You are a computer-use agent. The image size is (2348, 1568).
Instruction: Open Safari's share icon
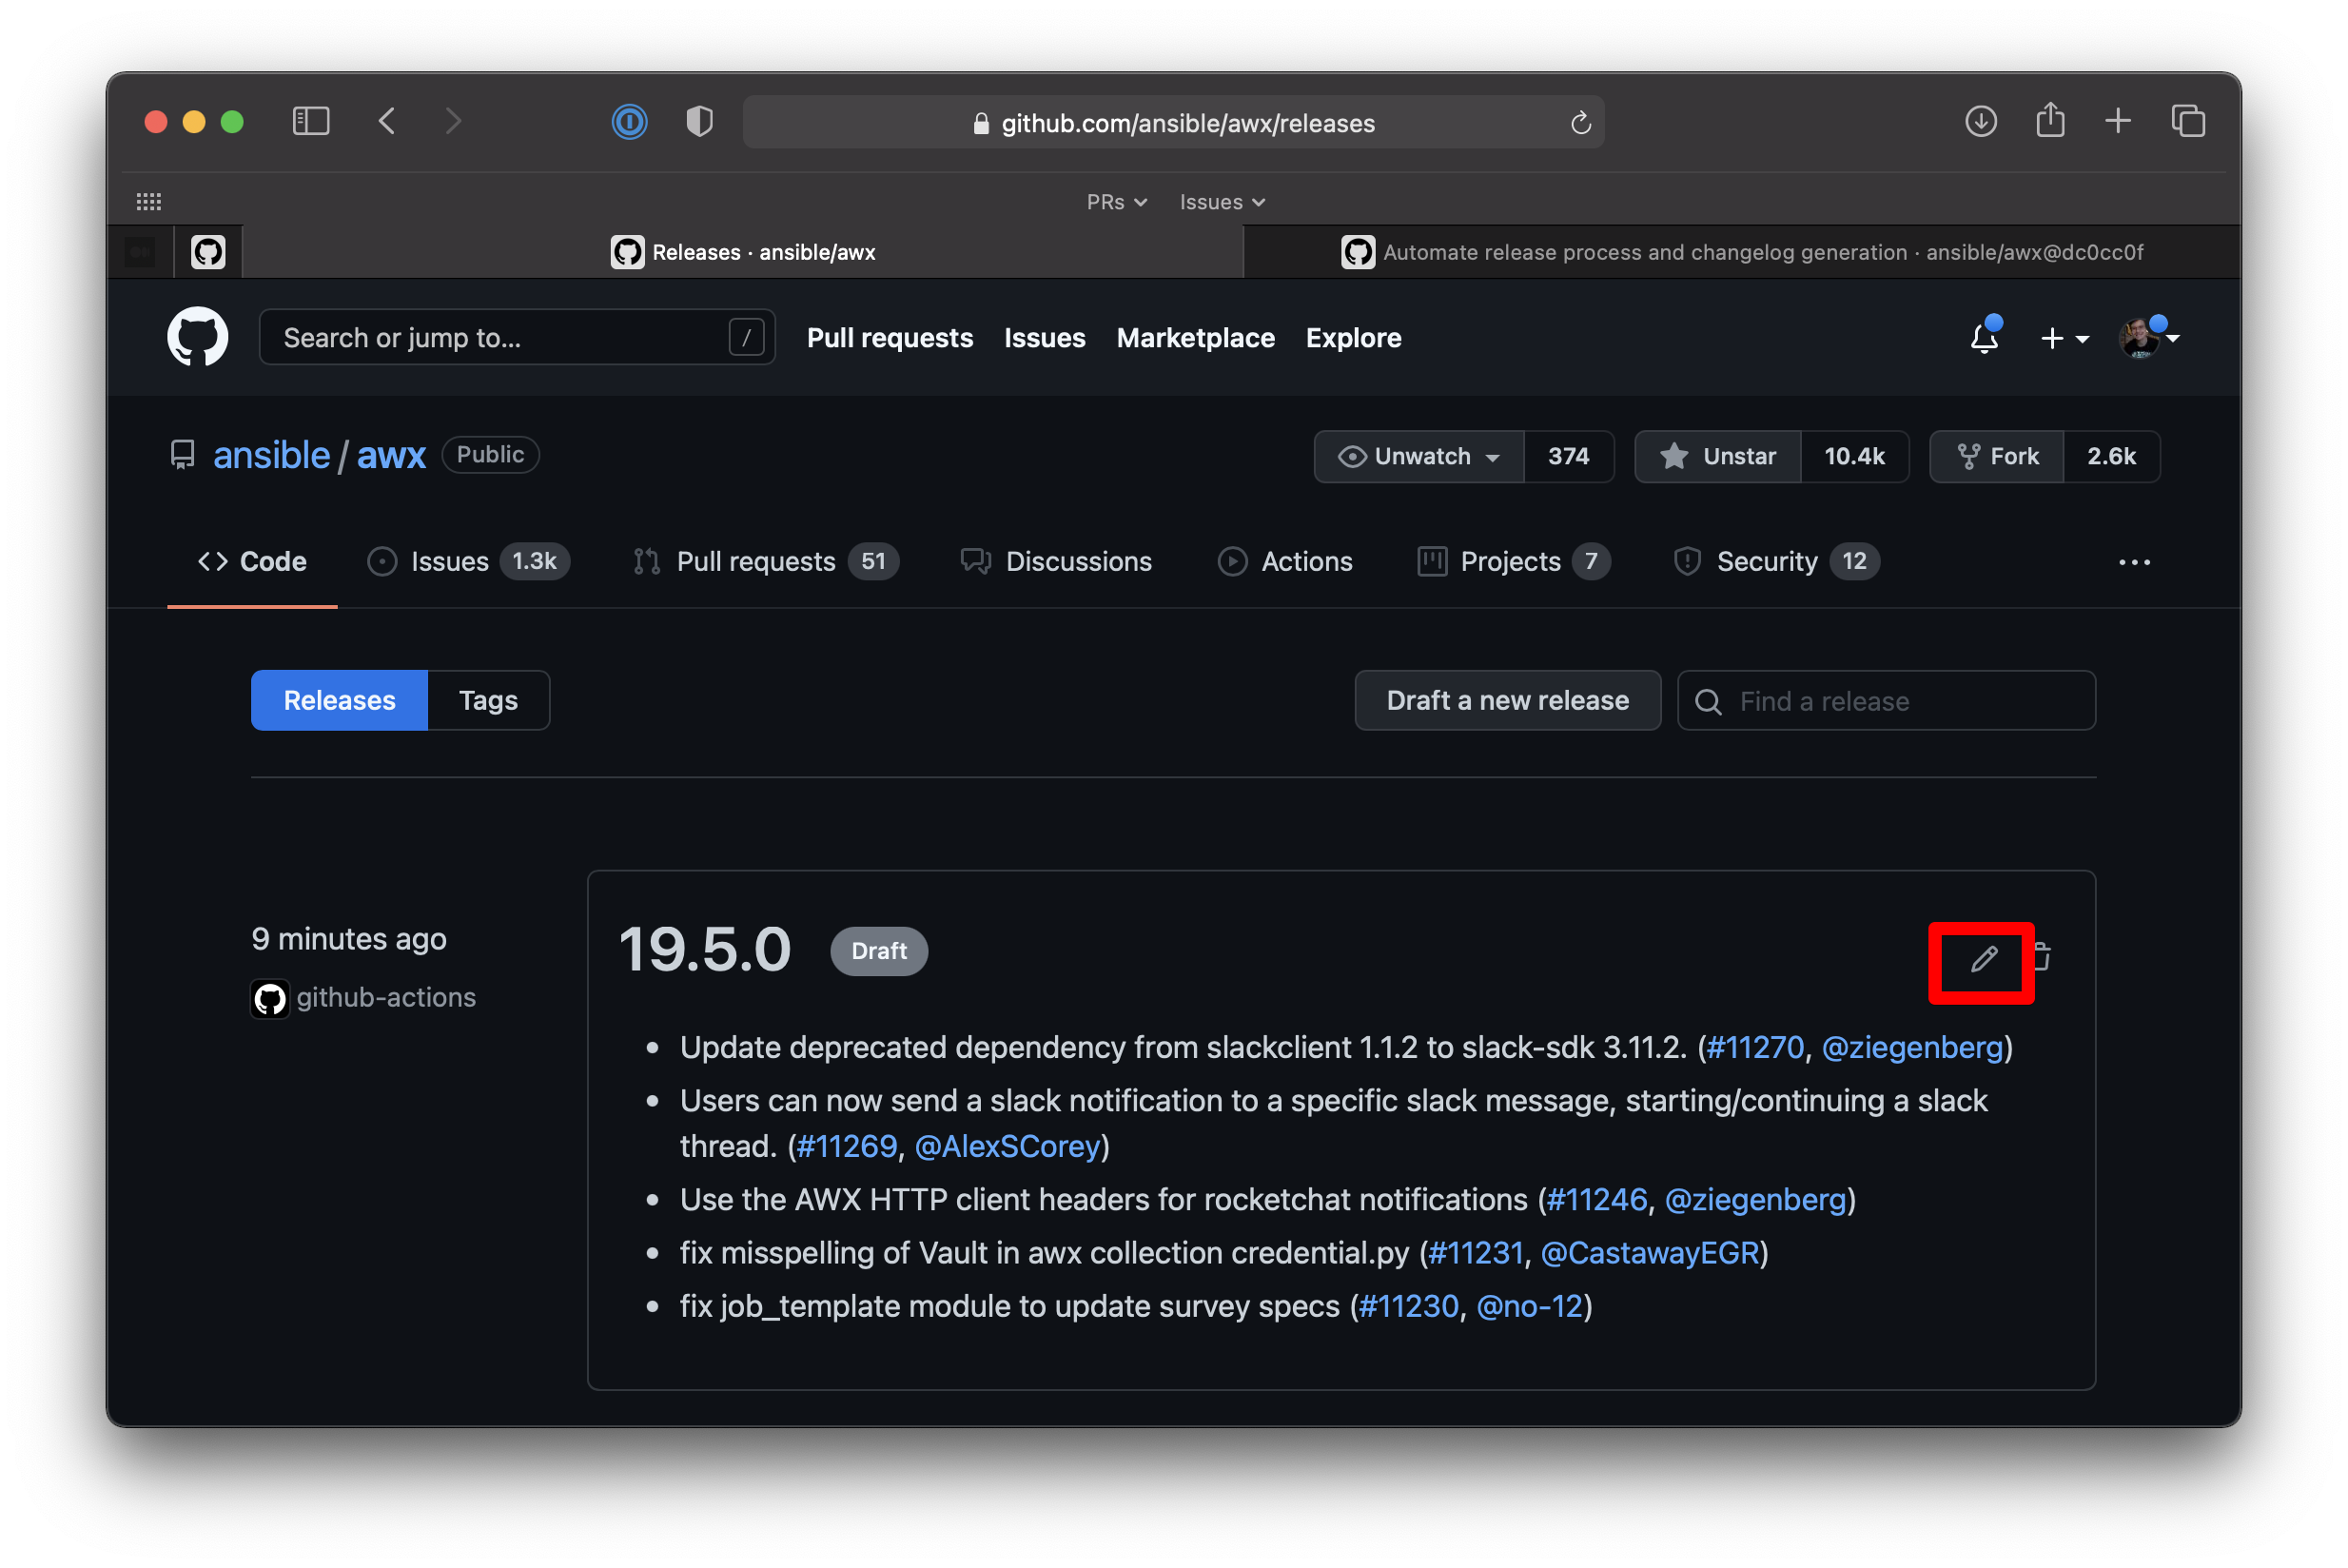[x=2050, y=121]
